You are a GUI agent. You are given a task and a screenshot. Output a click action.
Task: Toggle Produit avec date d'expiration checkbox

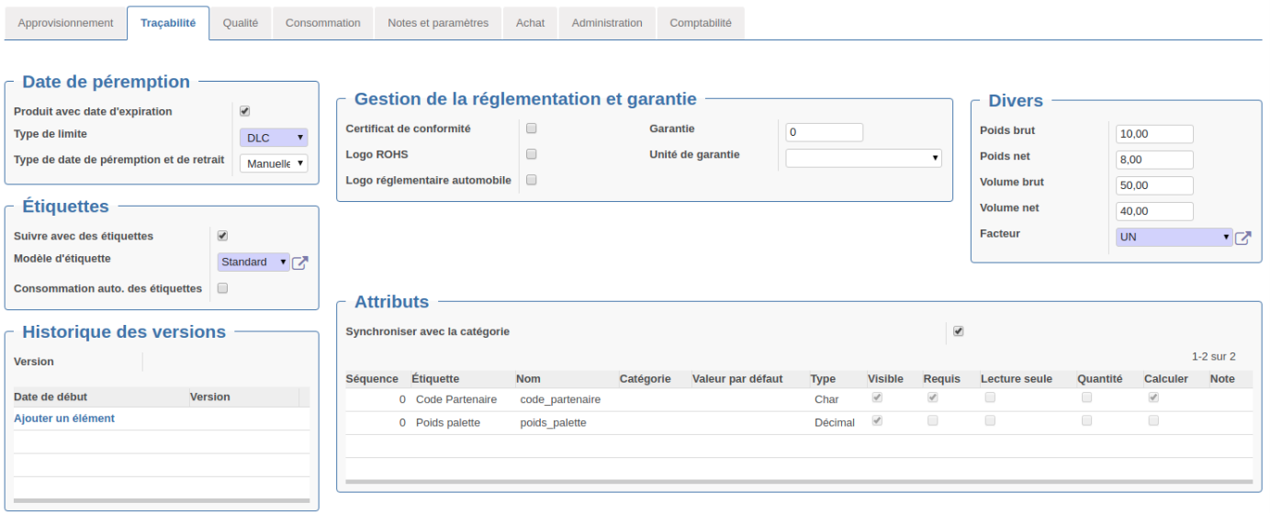(x=245, y=111)
